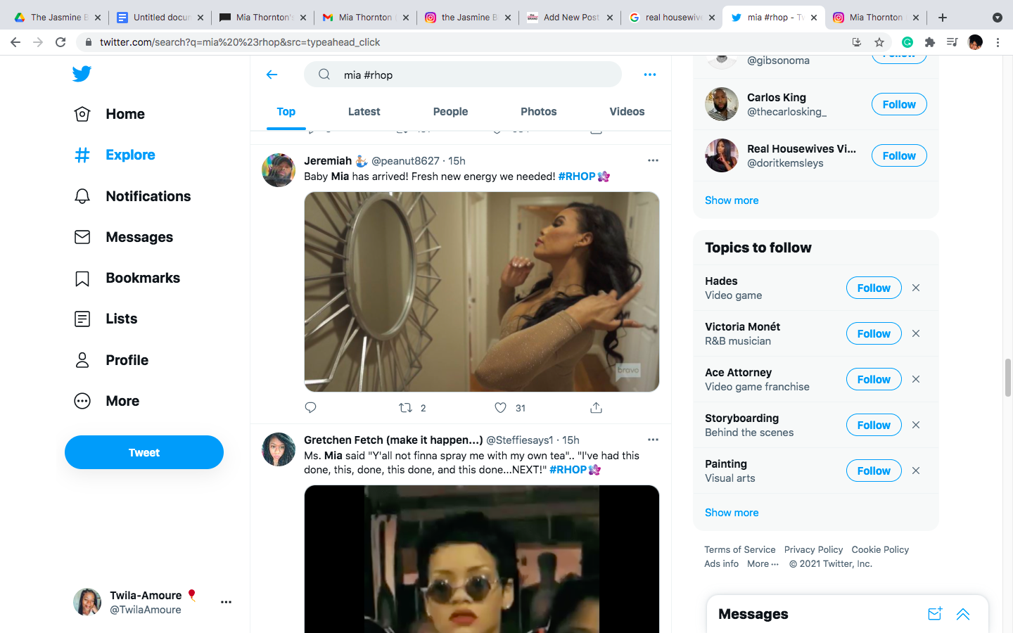Switch to the Photos tab

tap(539, 112)
